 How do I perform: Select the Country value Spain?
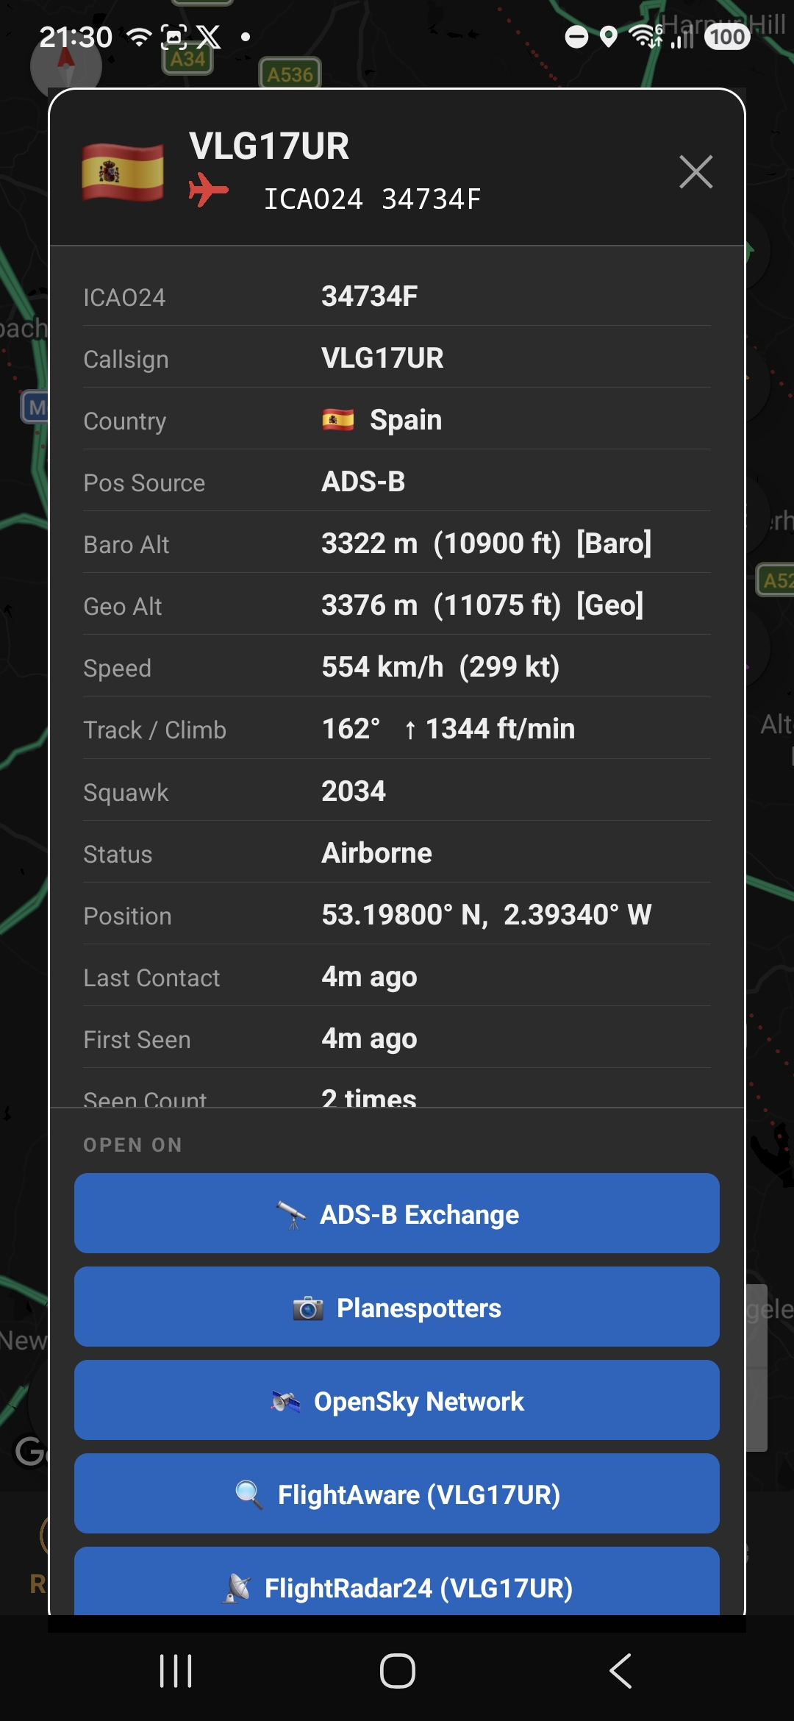pyautogui.click(x=406, y=420)
